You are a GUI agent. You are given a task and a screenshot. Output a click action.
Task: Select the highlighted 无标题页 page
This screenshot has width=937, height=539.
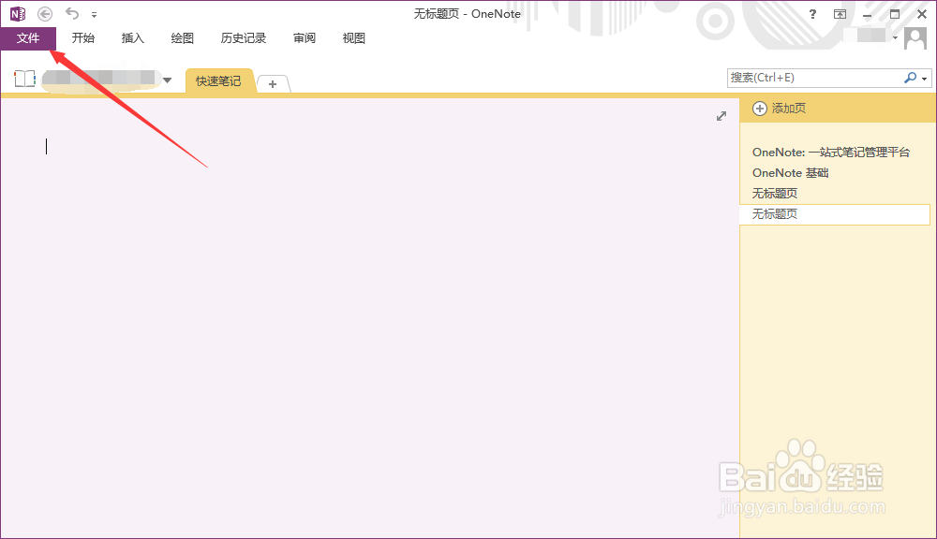coord(834,214)
